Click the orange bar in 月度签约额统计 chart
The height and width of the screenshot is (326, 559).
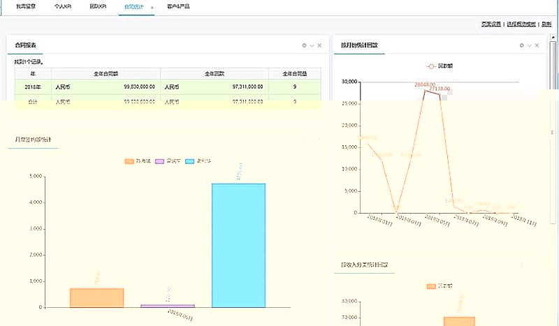pyautogui.click(x=96, y=298)
